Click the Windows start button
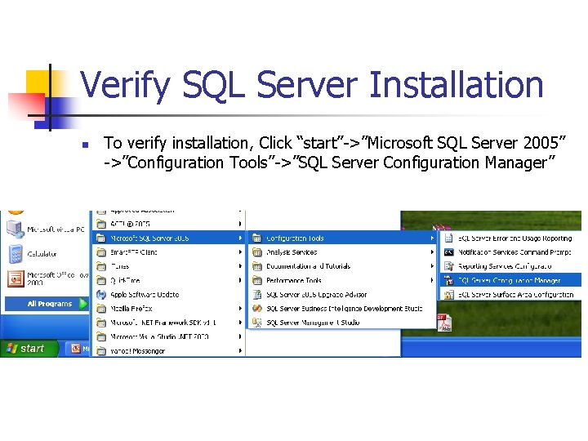The image size is (588, 441). (29, 349)
